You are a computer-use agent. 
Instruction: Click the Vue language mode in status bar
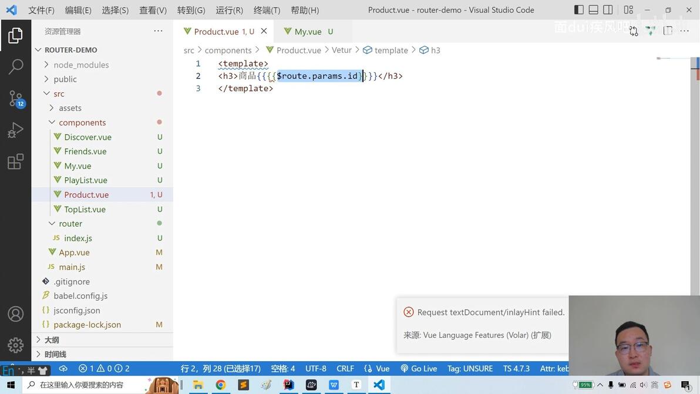coord(377,369)
